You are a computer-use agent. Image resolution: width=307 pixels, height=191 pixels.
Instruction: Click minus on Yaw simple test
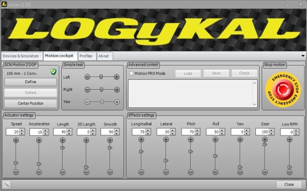coord(87,102)
